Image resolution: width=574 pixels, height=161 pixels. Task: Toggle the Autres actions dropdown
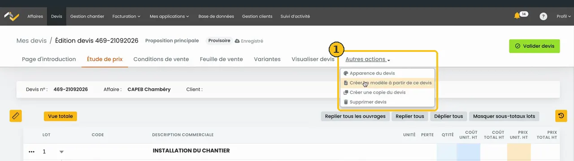tap(368, 59)
